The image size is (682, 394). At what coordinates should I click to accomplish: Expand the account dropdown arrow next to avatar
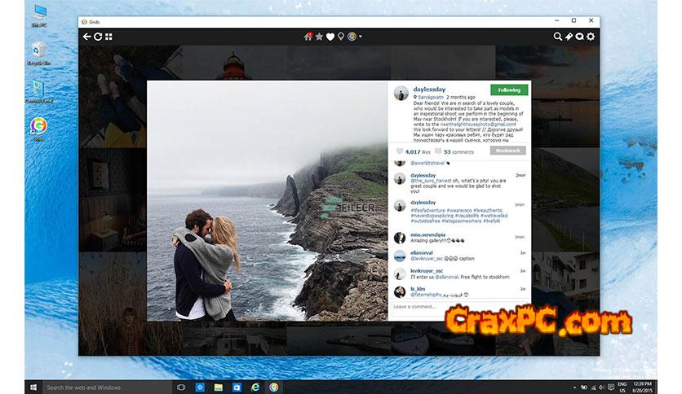pos(361,37)
